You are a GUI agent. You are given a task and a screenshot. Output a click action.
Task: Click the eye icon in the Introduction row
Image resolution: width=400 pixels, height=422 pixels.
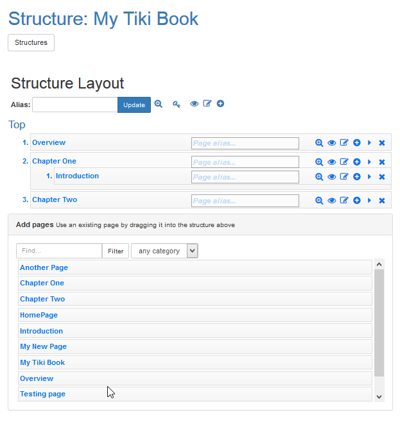pos(332,176)
